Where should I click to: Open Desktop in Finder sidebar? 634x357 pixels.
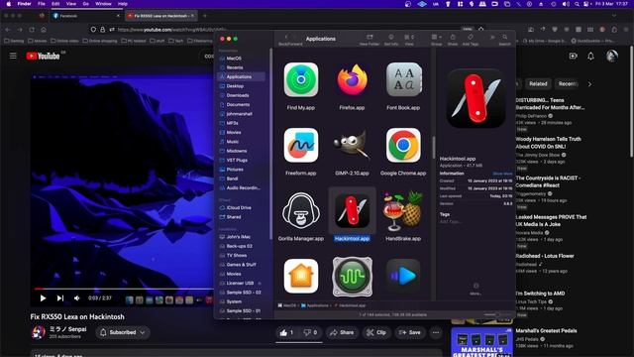[235, 86]
